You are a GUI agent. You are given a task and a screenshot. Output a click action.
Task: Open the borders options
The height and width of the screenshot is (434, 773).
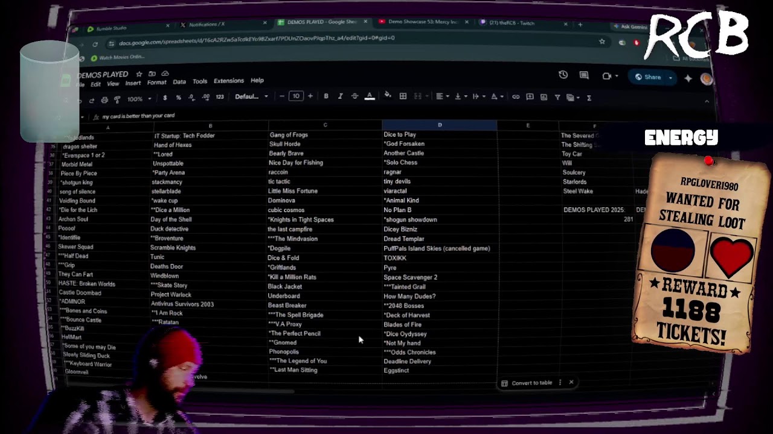pyautogui.click(x=403, y=96)
